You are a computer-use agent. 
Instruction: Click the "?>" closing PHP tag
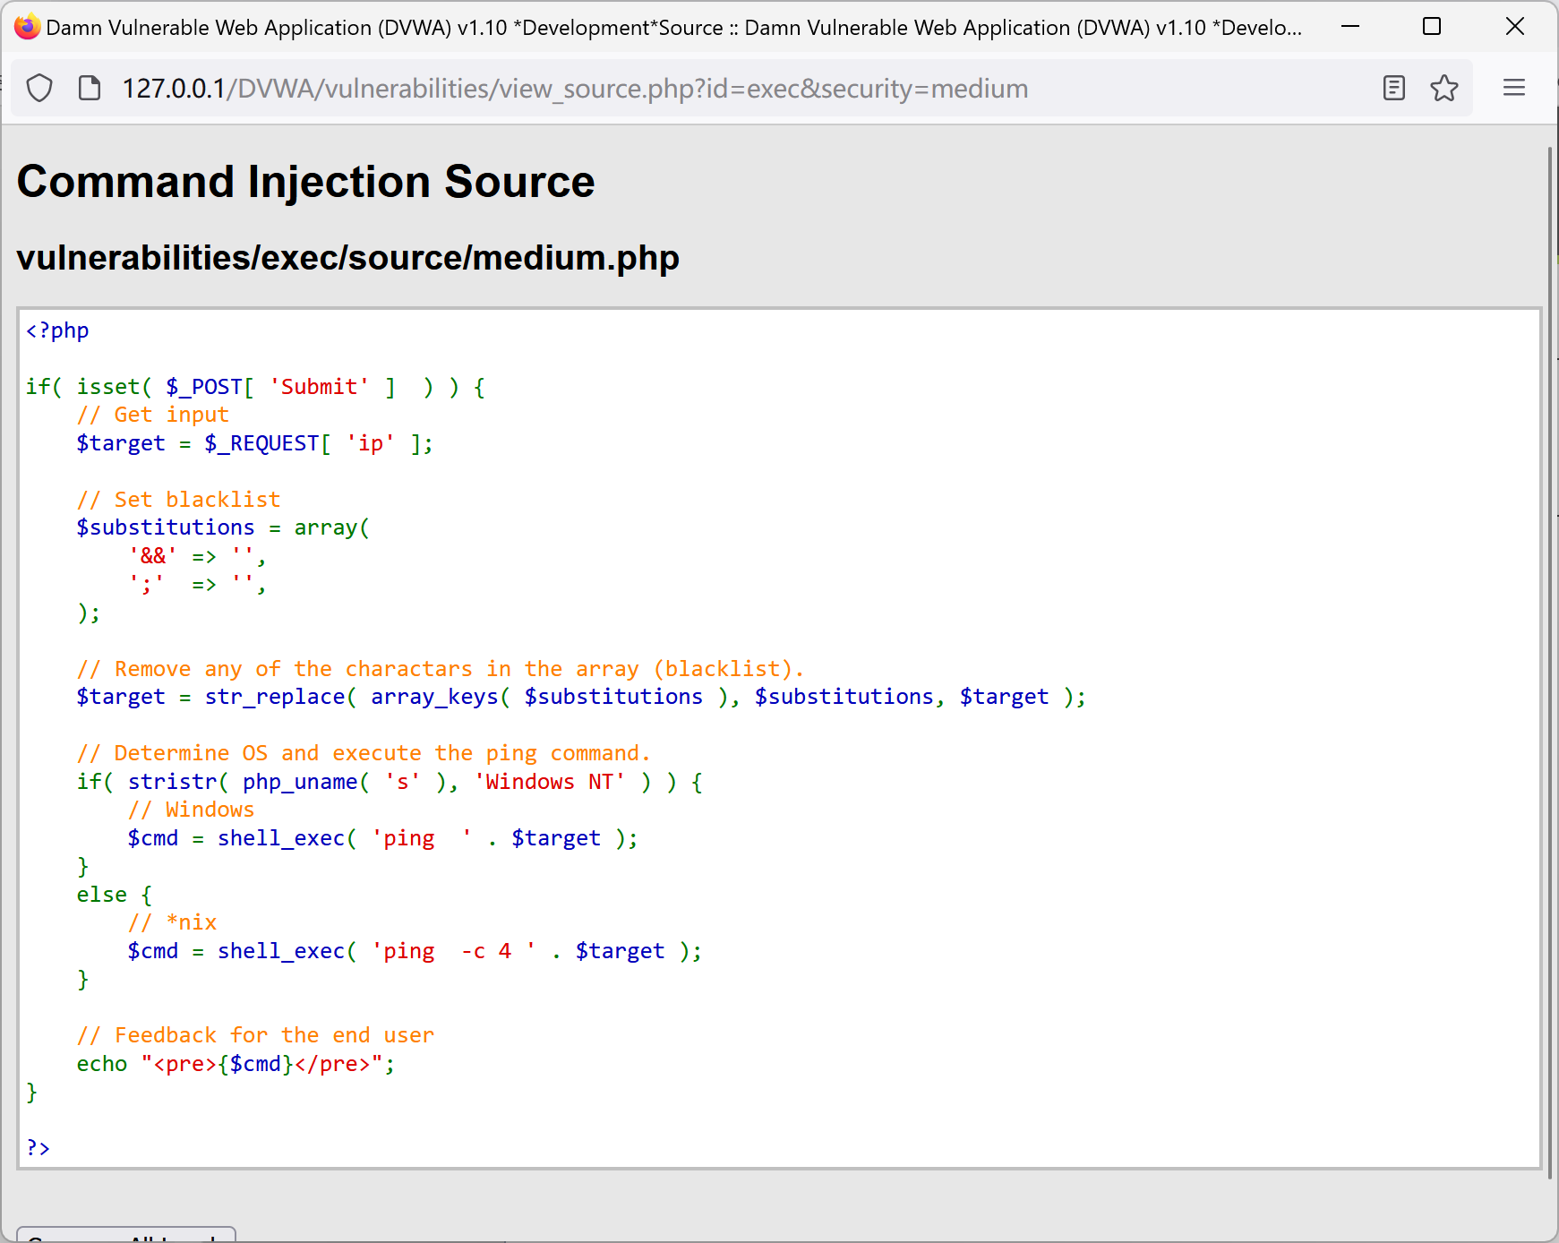coord(39,1148)
